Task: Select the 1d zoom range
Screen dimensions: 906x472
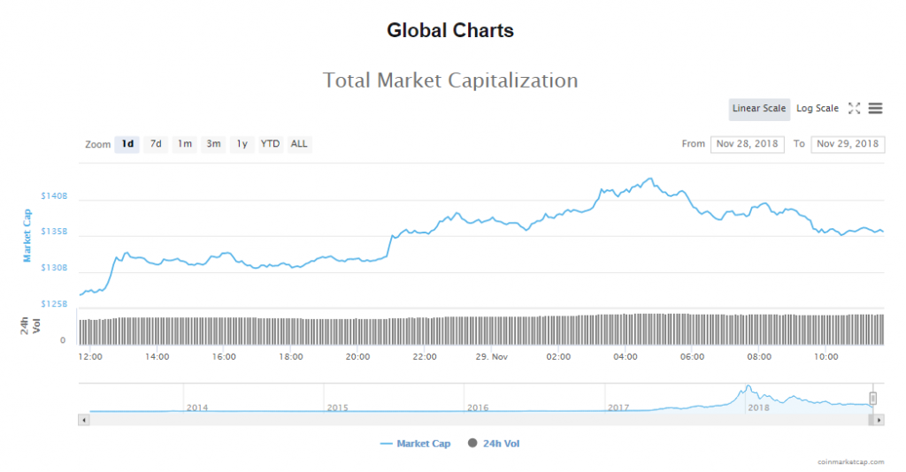Action: tap(127, 144)
